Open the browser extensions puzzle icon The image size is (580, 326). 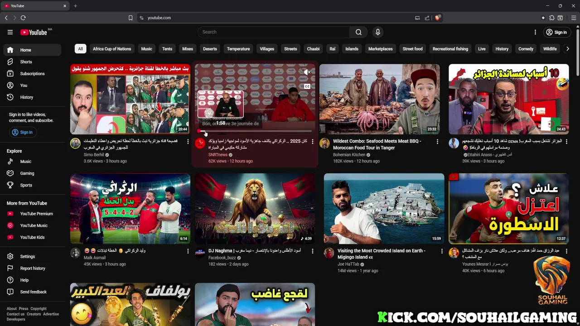[x=551, y=18]
